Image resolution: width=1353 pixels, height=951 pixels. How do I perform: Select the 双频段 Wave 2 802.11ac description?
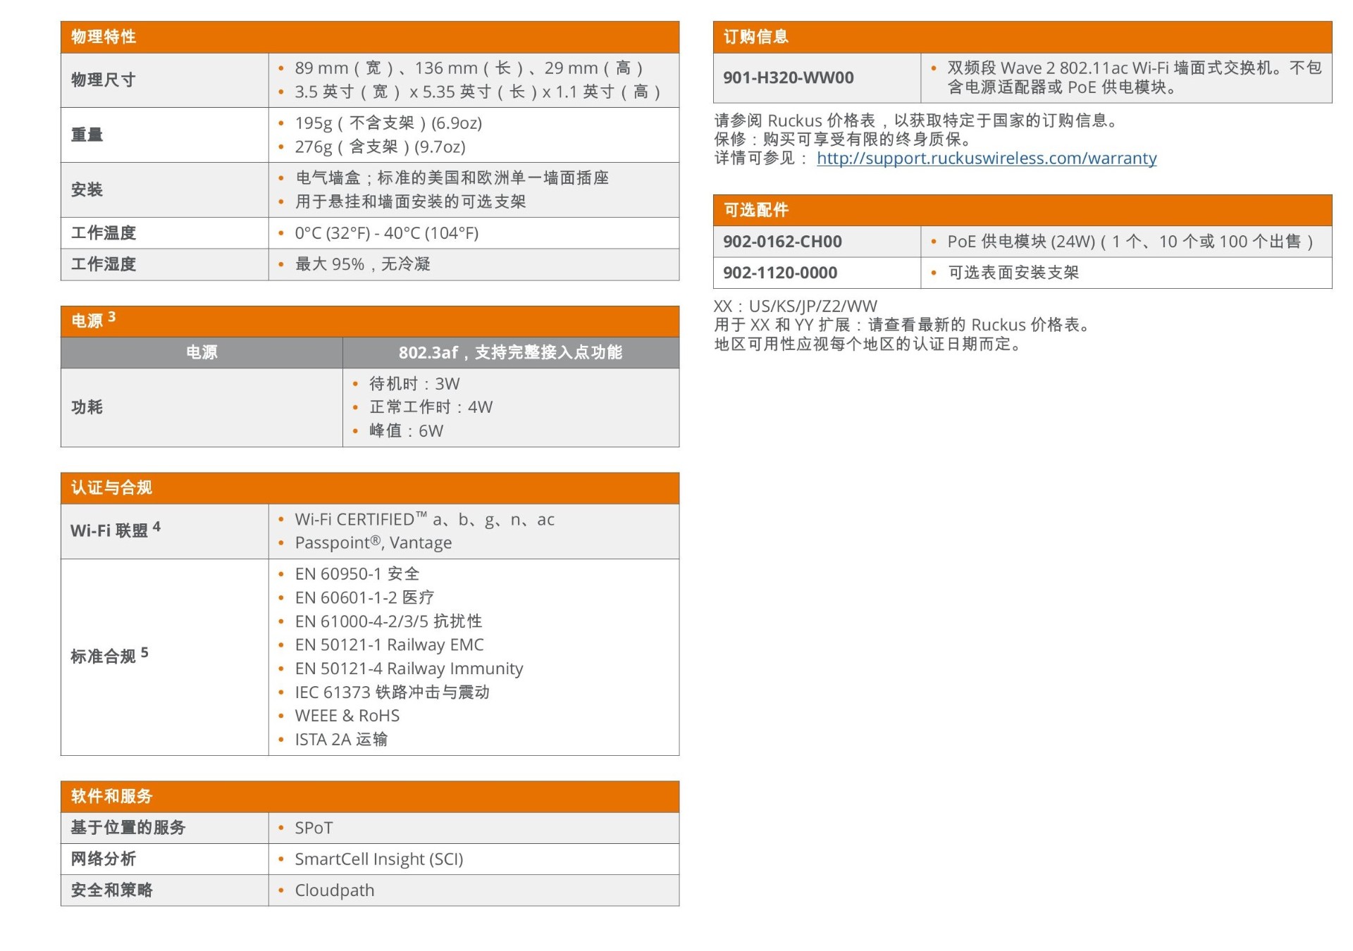coord(1135,77)
